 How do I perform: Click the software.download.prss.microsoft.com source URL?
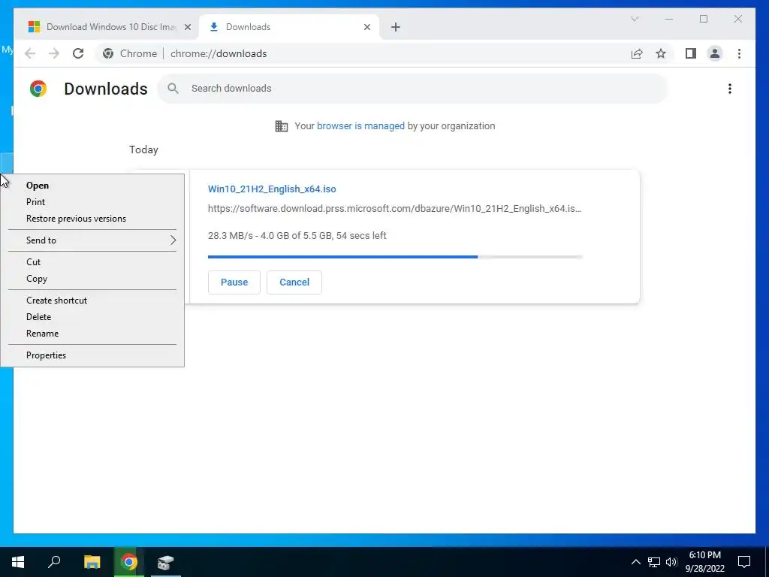tap(395, 209)
